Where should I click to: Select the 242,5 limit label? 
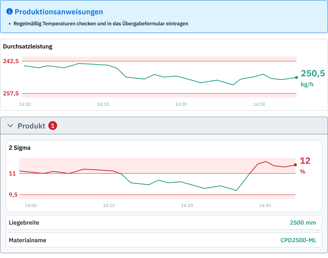[11, 61]
